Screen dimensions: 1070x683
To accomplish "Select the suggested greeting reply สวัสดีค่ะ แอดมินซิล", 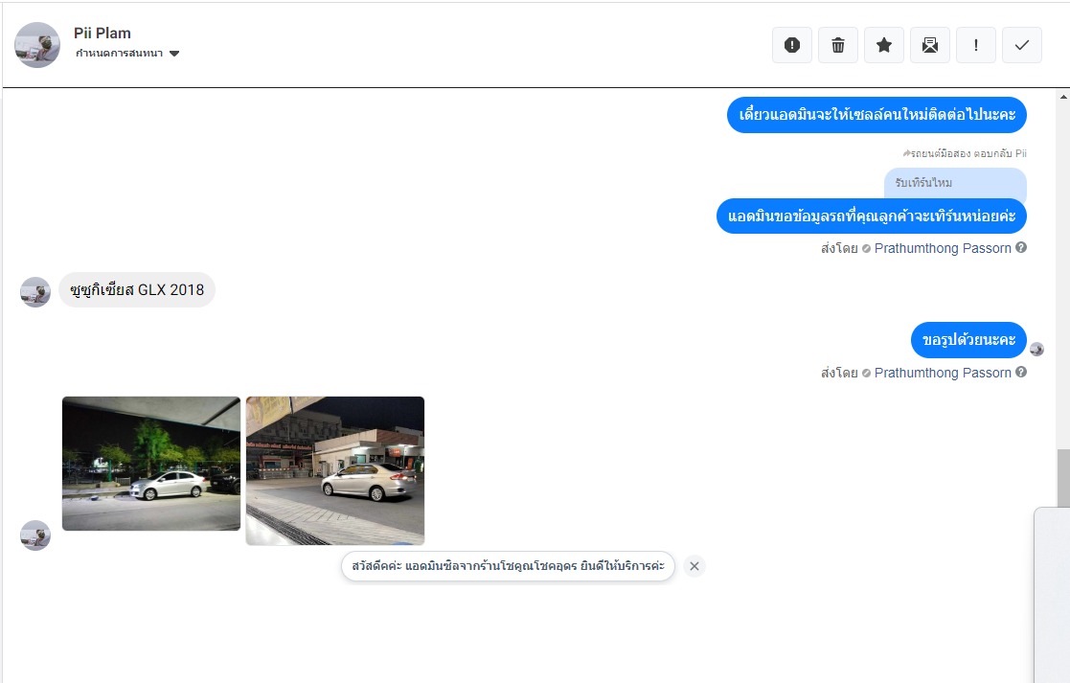I will pos(508,565).
